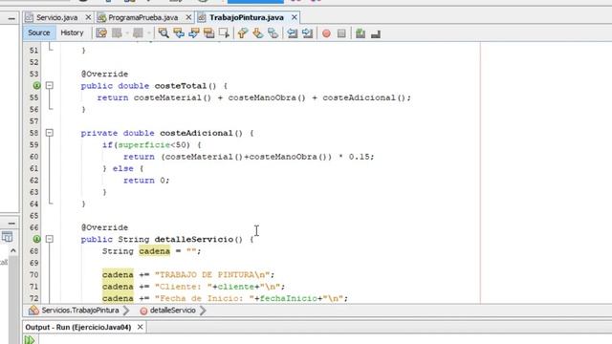
Task: Select the TrabajoPintura.java tab
Action: point(247,17)
